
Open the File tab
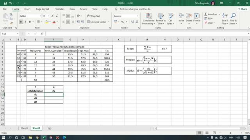click(5, 9)
